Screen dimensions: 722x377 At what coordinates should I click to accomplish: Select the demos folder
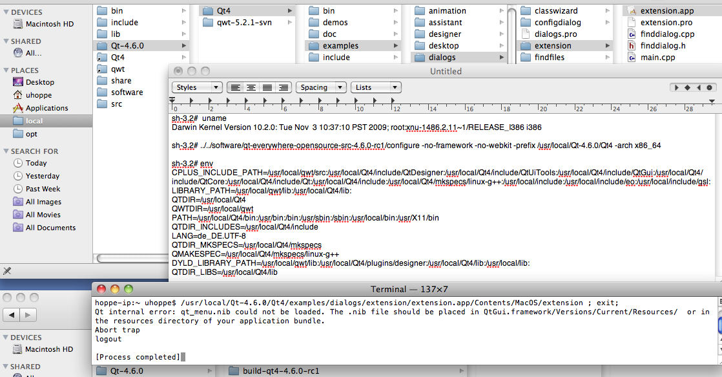point(329,22)
